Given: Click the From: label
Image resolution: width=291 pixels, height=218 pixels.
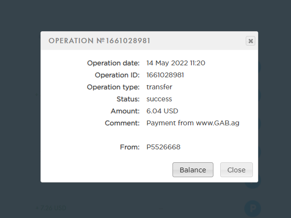Looking at the screenshot, I should coord(130,147).
